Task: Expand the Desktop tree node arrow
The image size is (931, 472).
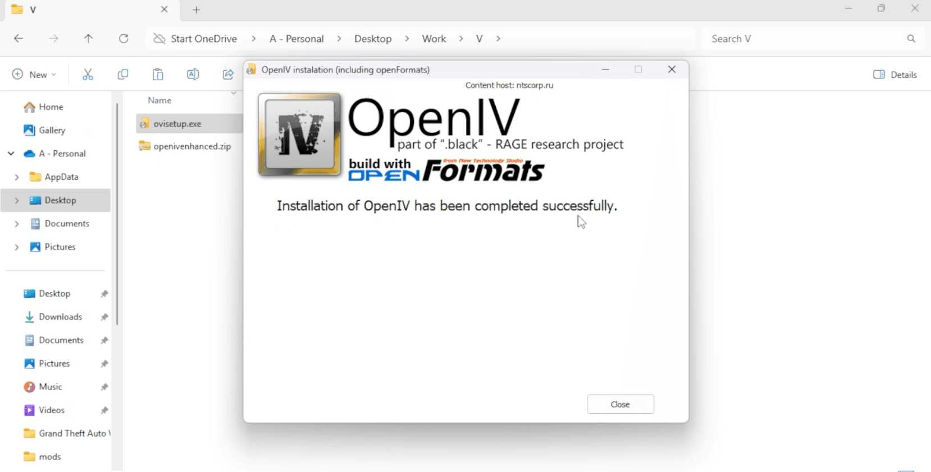Action: pos(17,200)
